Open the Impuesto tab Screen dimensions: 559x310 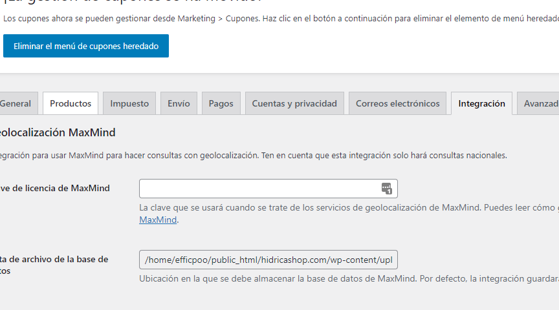[129, 103]
